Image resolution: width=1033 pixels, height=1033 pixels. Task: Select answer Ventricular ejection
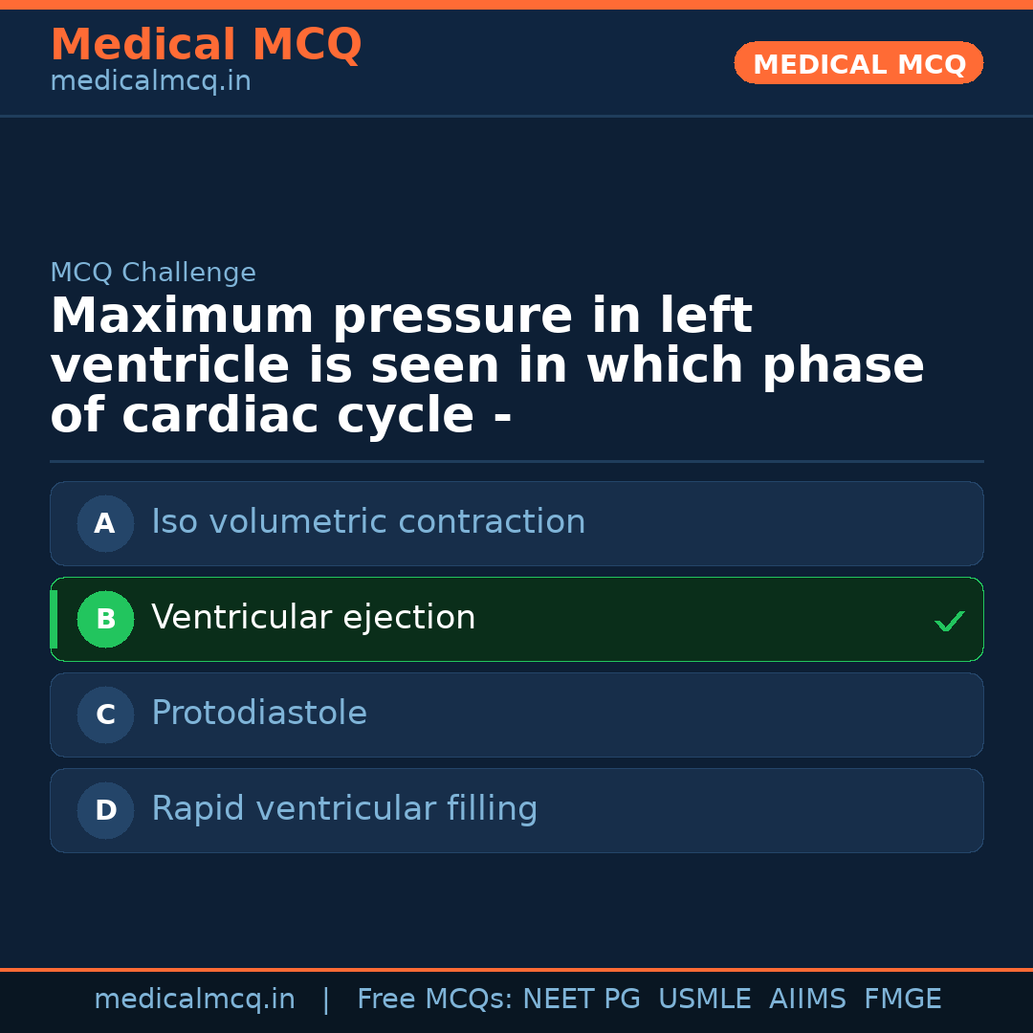pyautogui.click(x=314, y=618)
